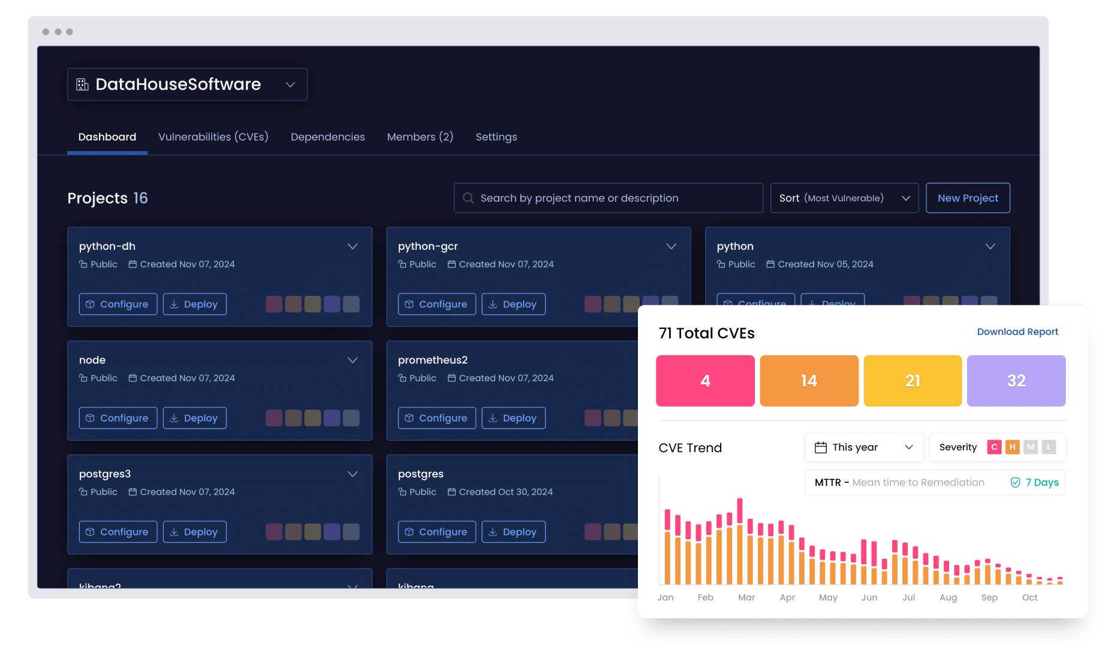Click the MTTR shield check icon

tap(1015, 483)
